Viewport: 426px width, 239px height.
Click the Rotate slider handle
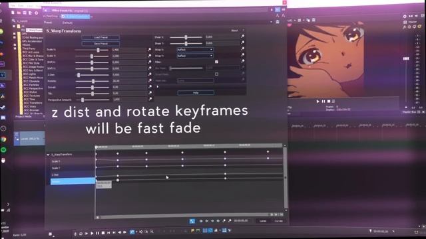tap(93, 81)
